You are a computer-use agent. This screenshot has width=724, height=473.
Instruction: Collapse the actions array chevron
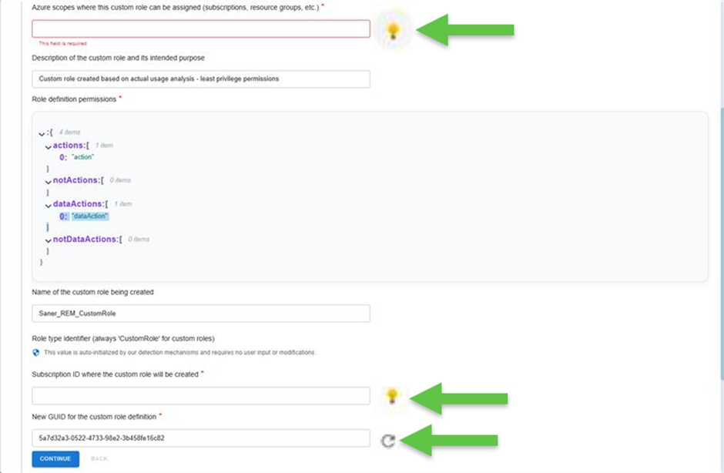coord(49,146)
